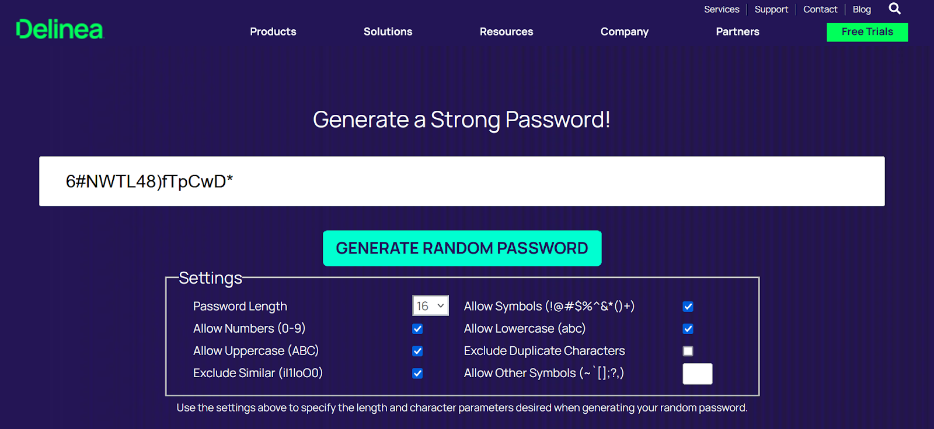Toggle Allow Symbols checkbox
The image size is (934, 429).
click(x=688, y=307)
